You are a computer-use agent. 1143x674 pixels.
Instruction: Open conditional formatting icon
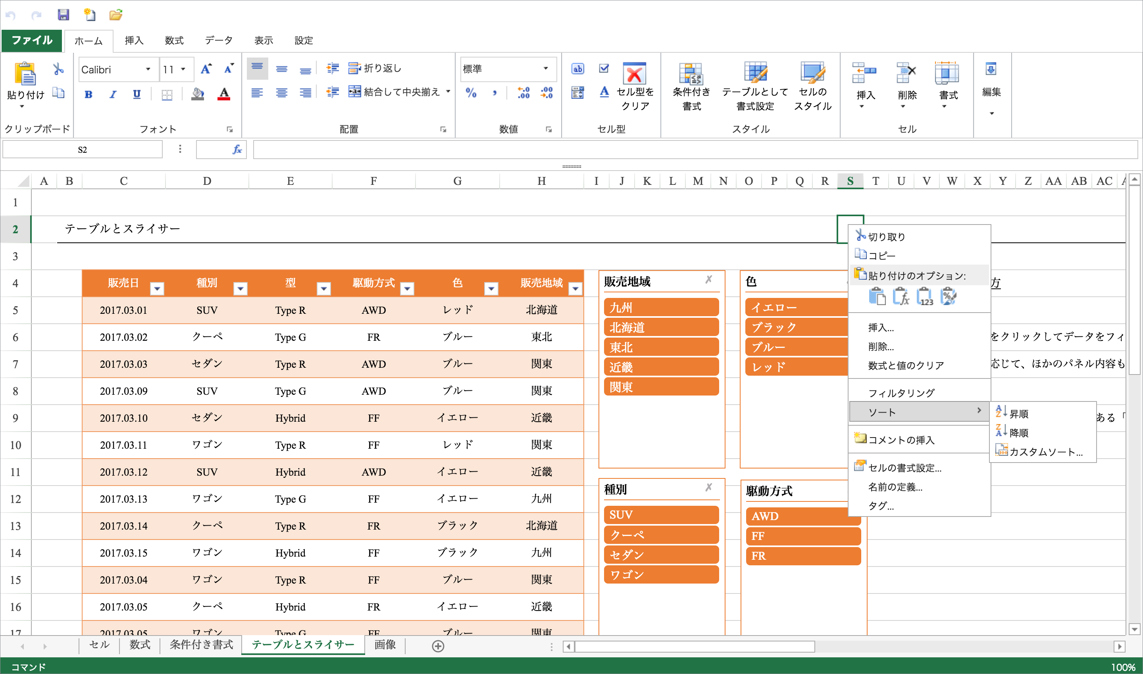click(x=691, y=73)
